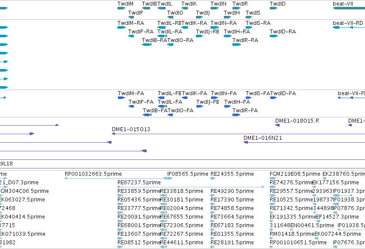Select the RE67237.5prime EST
Screen dimensions: 365x249
tap(191, 187)
